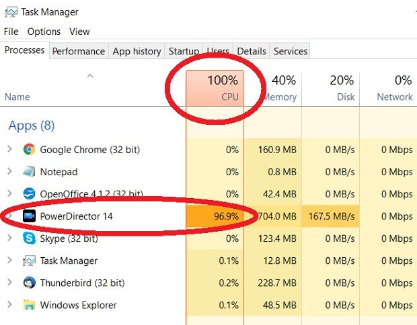Click the Task Manager title bar icon
417x325 pixels.
tap(11, 11)
